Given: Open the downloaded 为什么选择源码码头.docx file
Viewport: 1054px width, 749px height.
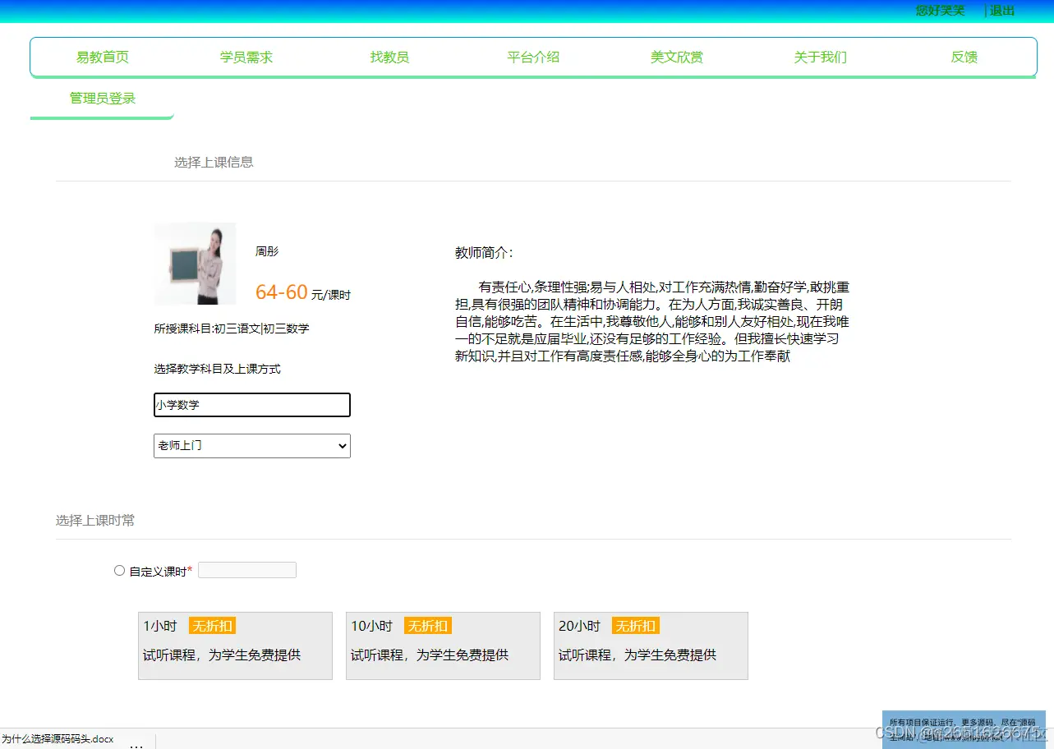Looking at the screenshot, I should coord(58,738).
